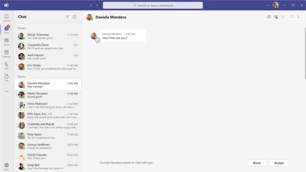Open your profile picture menu
The height and width of the screenshot is (172, 306).
point(275,5)
